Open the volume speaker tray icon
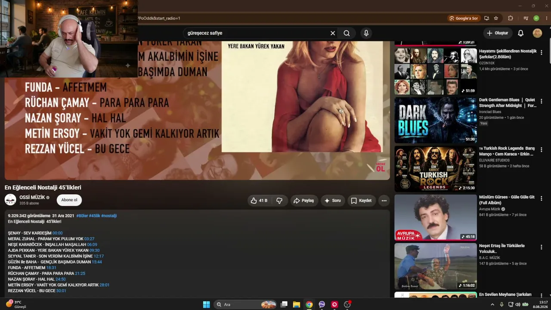This screenshot has height=310, width=551. (518, 304)
